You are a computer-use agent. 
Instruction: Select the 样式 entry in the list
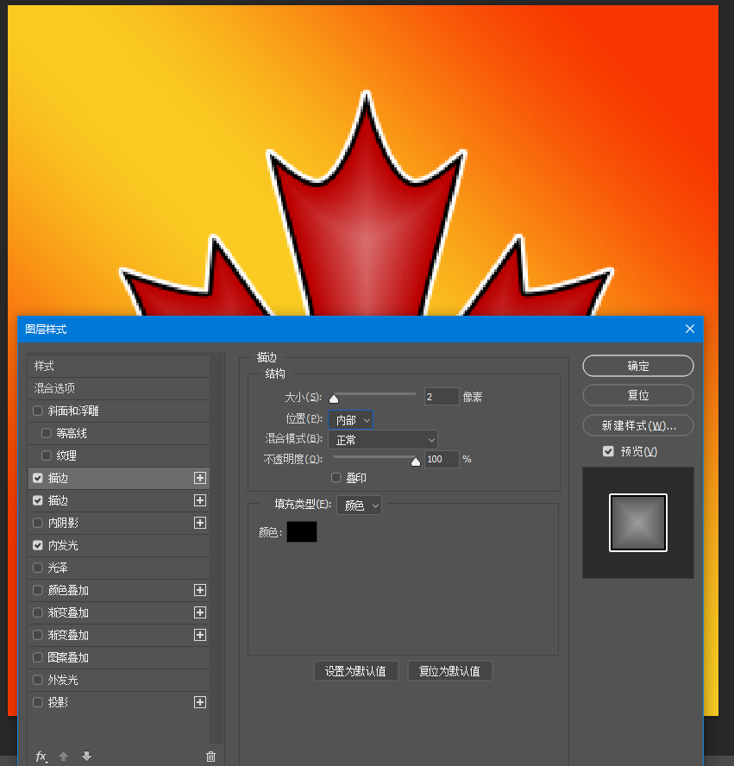coord(119,366)
